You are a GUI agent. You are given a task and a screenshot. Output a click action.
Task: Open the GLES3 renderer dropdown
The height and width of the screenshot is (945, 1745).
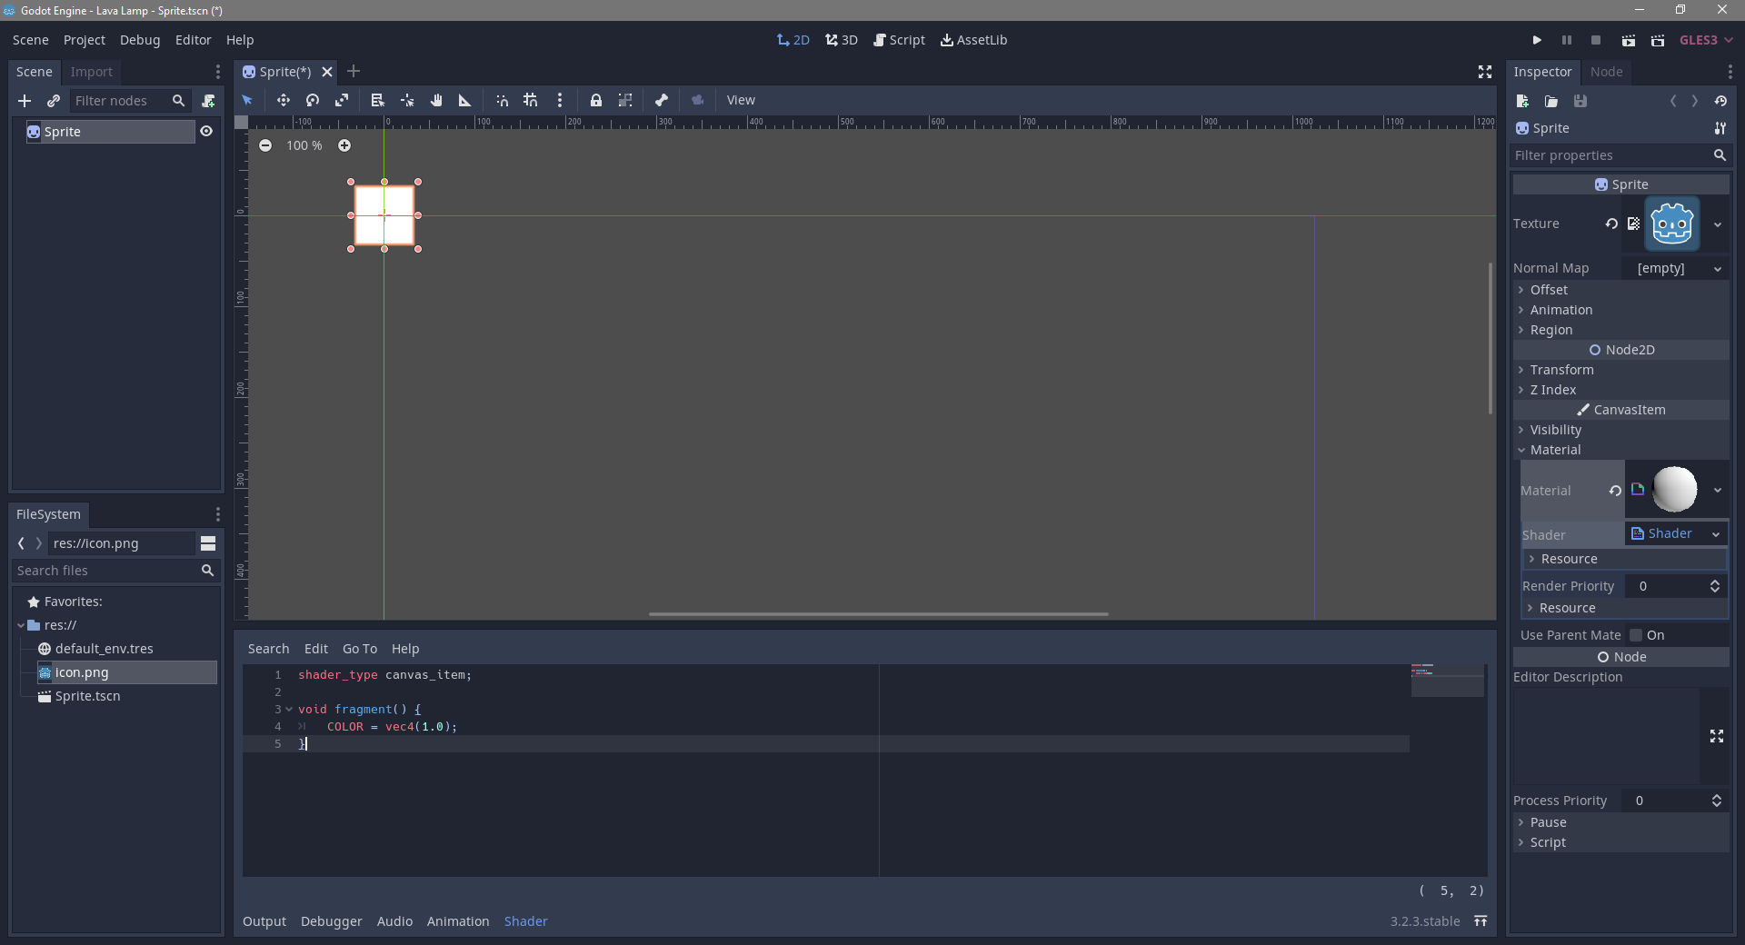(x=1706, y=40)
